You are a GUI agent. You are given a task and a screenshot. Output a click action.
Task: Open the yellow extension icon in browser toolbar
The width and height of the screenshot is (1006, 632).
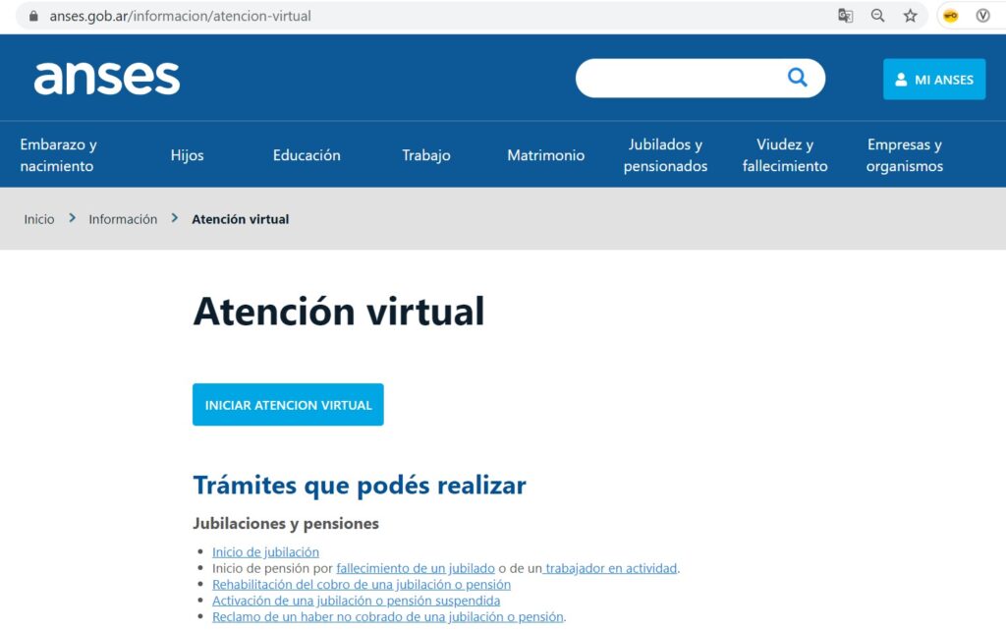951,16
